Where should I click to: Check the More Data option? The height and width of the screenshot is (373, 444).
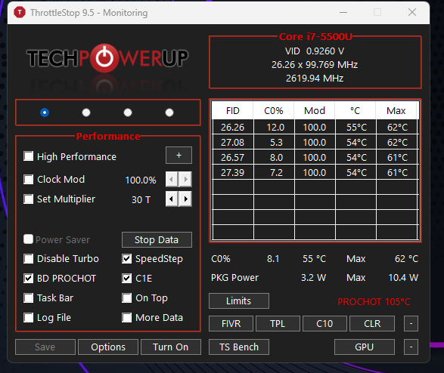[126, 318]
